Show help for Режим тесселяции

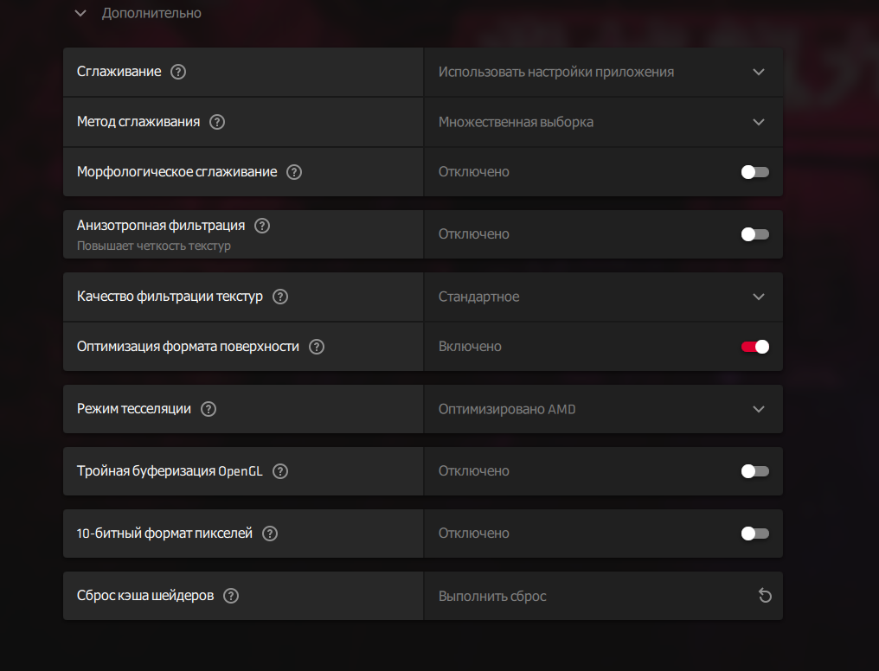coord(209,409)
